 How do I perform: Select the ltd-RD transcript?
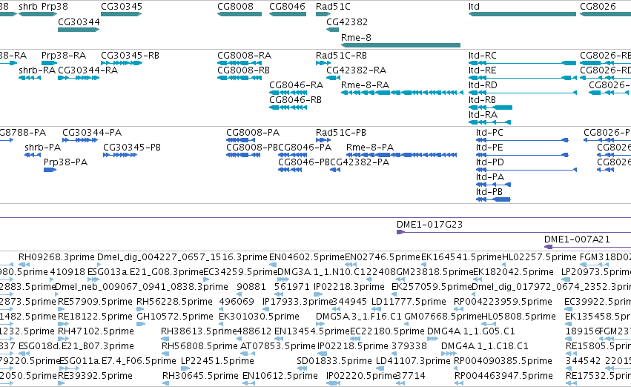[x=522, y=93]
